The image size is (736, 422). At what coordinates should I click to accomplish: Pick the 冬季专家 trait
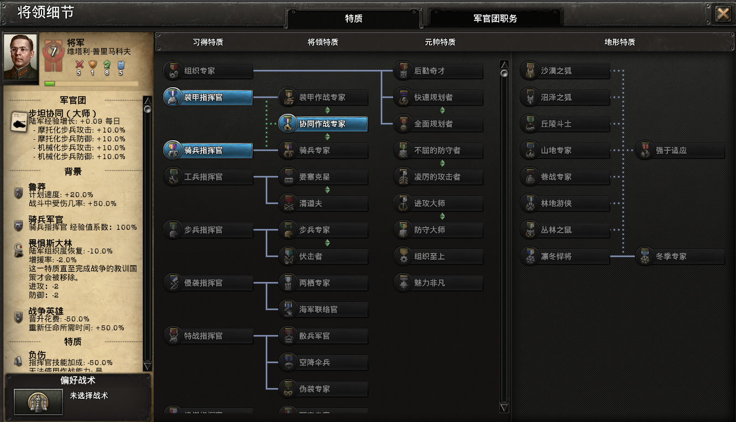coord(680,257)
